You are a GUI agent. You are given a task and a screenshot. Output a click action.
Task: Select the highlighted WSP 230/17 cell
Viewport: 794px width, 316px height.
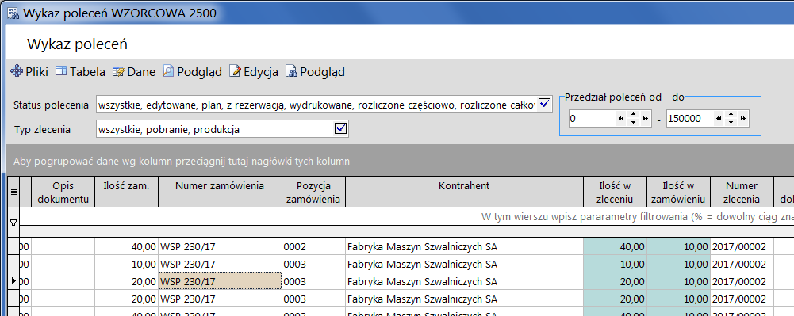pyautogui.click(x=221, y=281)
